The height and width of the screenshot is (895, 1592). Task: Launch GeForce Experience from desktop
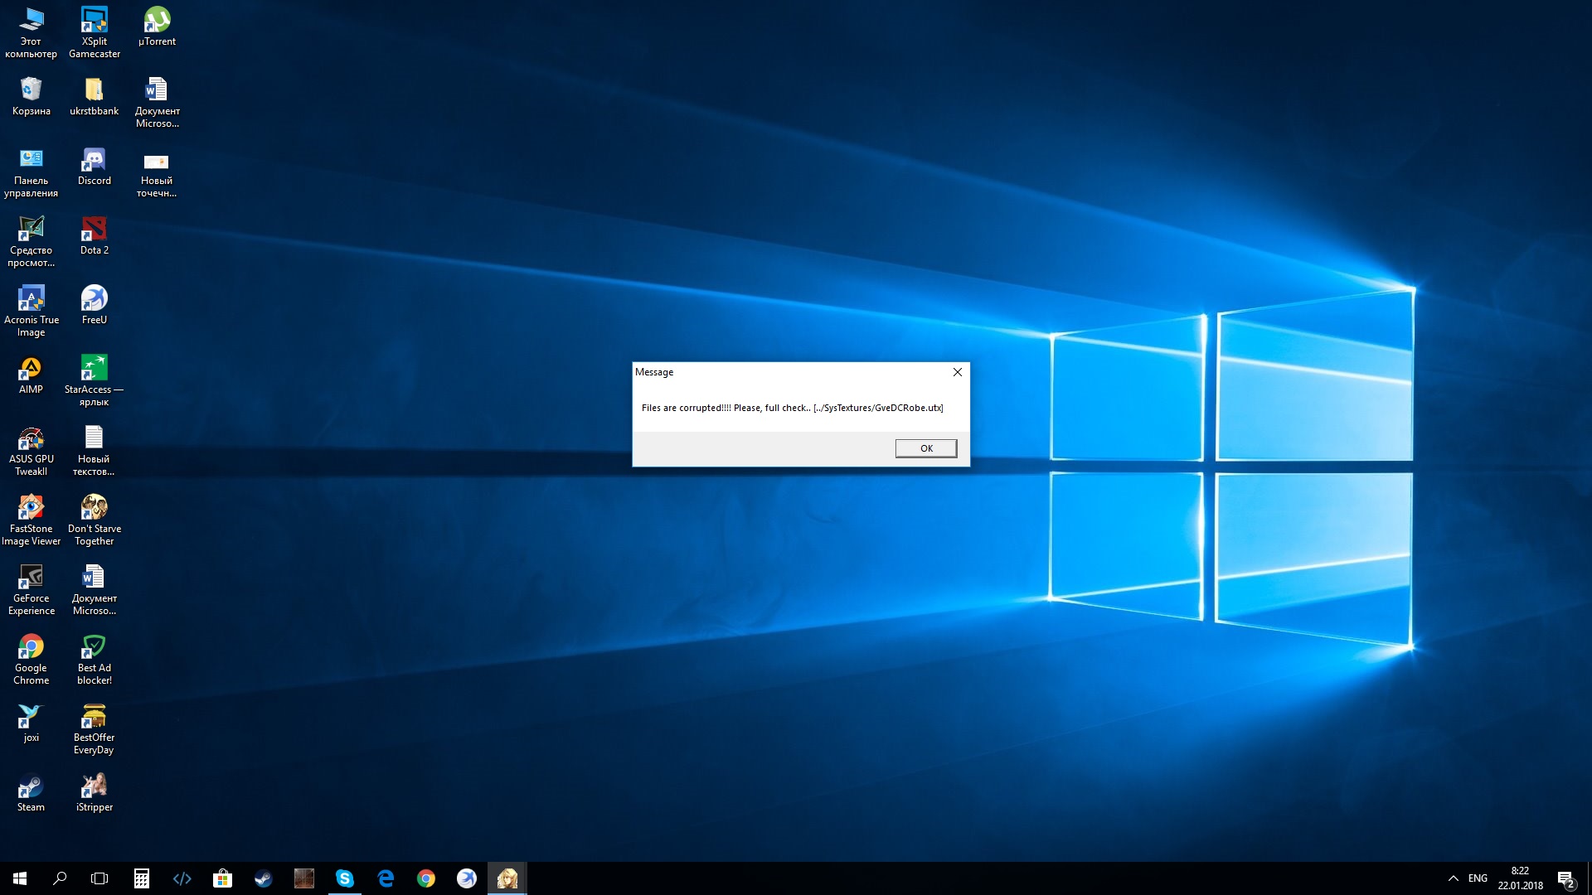click(31, 576)
